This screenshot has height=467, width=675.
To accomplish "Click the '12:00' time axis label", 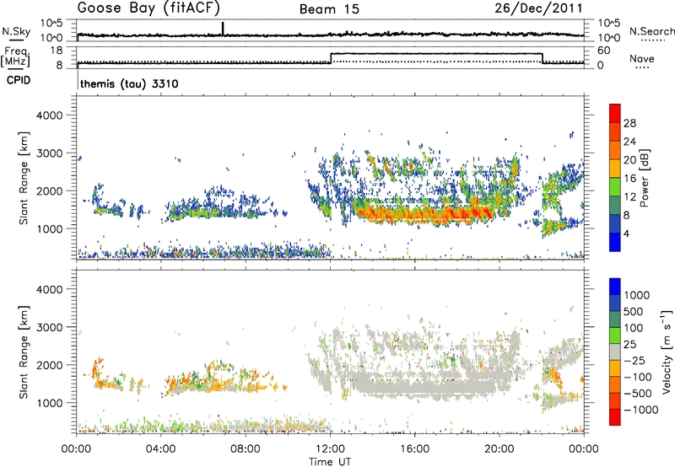I will pos(330,449).
